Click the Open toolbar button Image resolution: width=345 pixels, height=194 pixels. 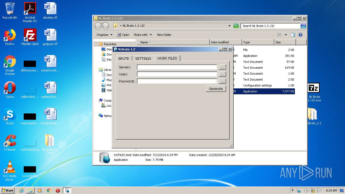pyautogui.click(x=123, y=35)
